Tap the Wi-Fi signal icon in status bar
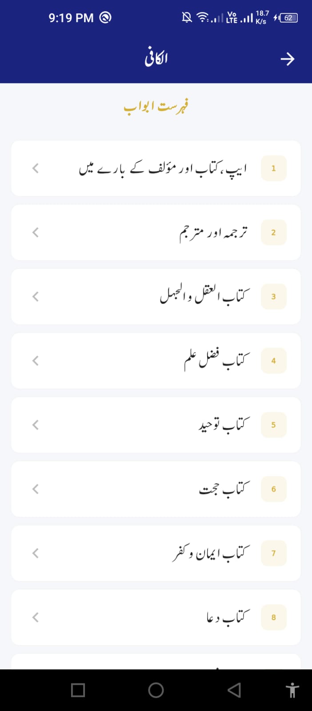Screen dimensions: 312x711 [x=202, y=17]
